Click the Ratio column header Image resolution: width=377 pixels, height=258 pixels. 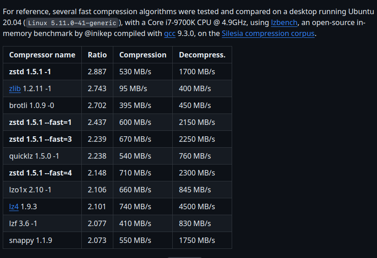(x=97, y=55)
